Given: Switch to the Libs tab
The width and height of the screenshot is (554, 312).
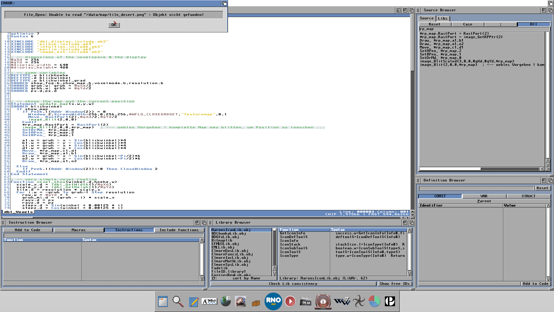Looking at the screenshot, I should click(x=443, y=18).
